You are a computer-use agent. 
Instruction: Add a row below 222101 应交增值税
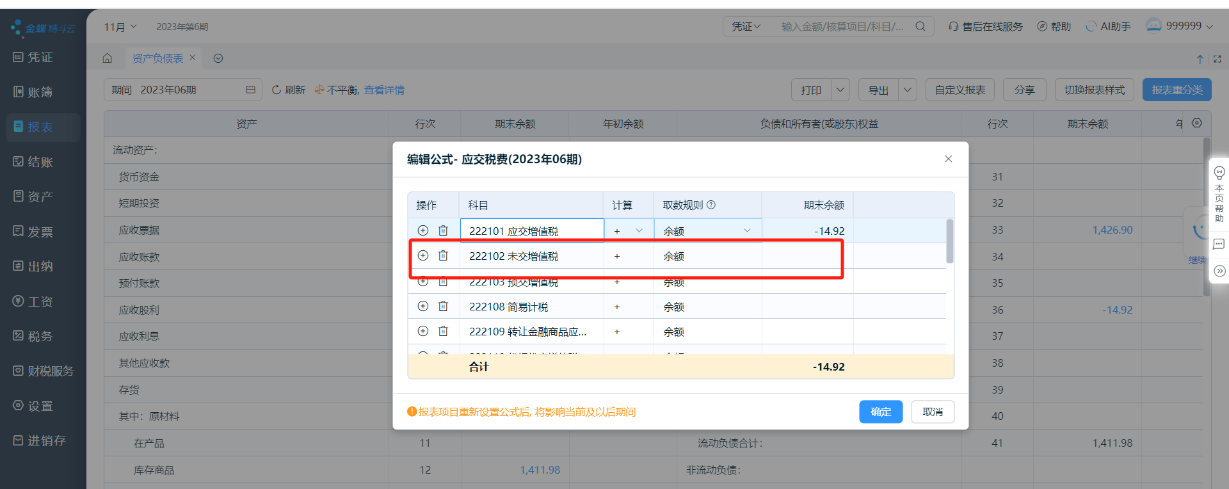pos(423,230)
